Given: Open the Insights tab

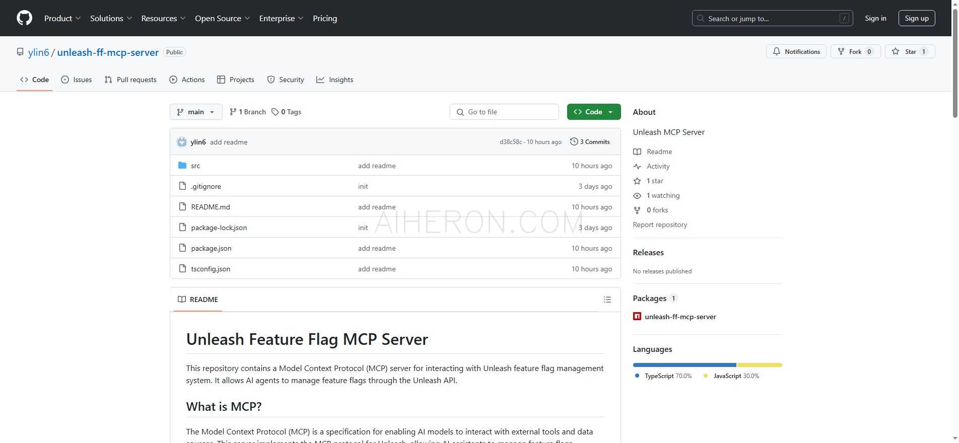Looking at the screenshot, I should tap(334, 80).
